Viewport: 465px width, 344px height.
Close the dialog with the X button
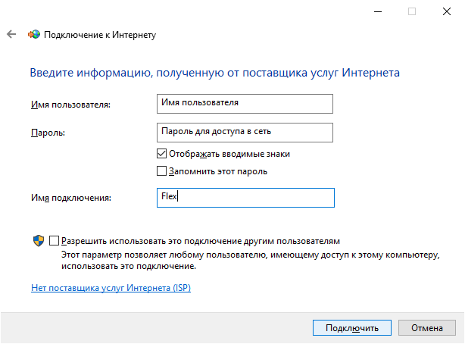point(447,11)
